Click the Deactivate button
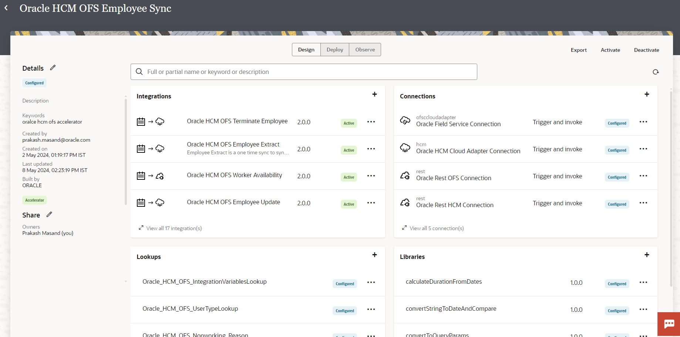Viewport: 680px width, 337px height. [646, 50]
